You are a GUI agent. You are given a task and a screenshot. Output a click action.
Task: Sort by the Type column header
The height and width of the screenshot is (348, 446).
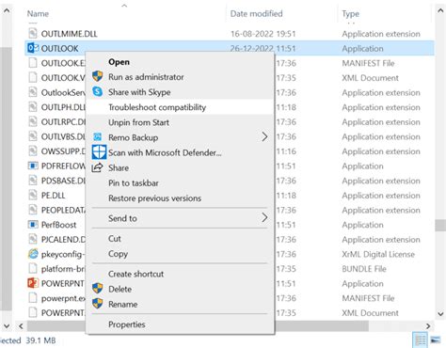pyautogui.click(x=351, y=14)
